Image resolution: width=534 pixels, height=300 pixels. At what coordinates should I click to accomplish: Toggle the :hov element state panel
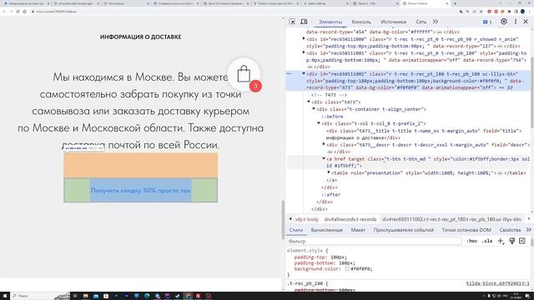pos(471,241)
